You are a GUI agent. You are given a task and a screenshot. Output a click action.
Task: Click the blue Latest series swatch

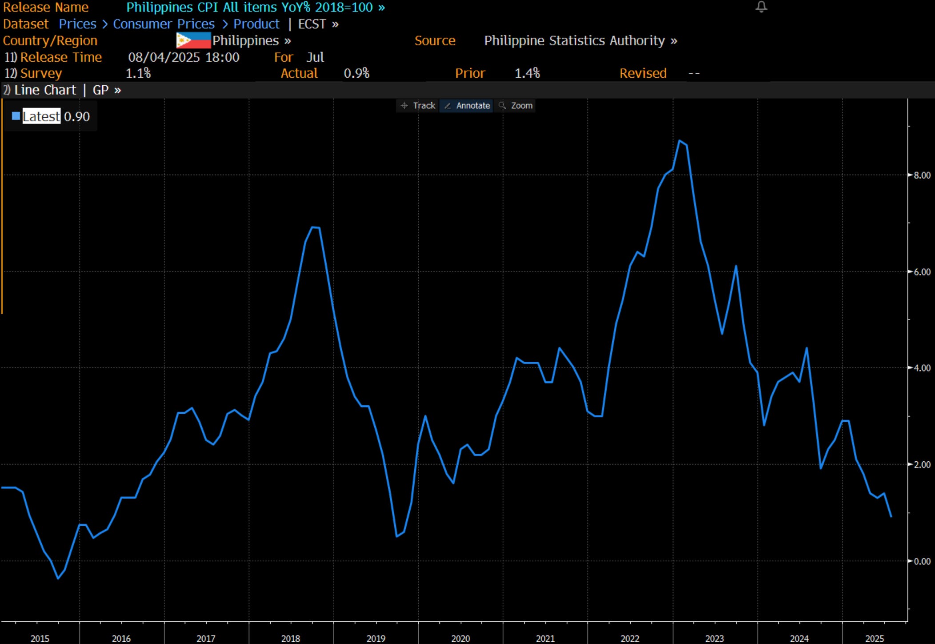coord(16,116)
